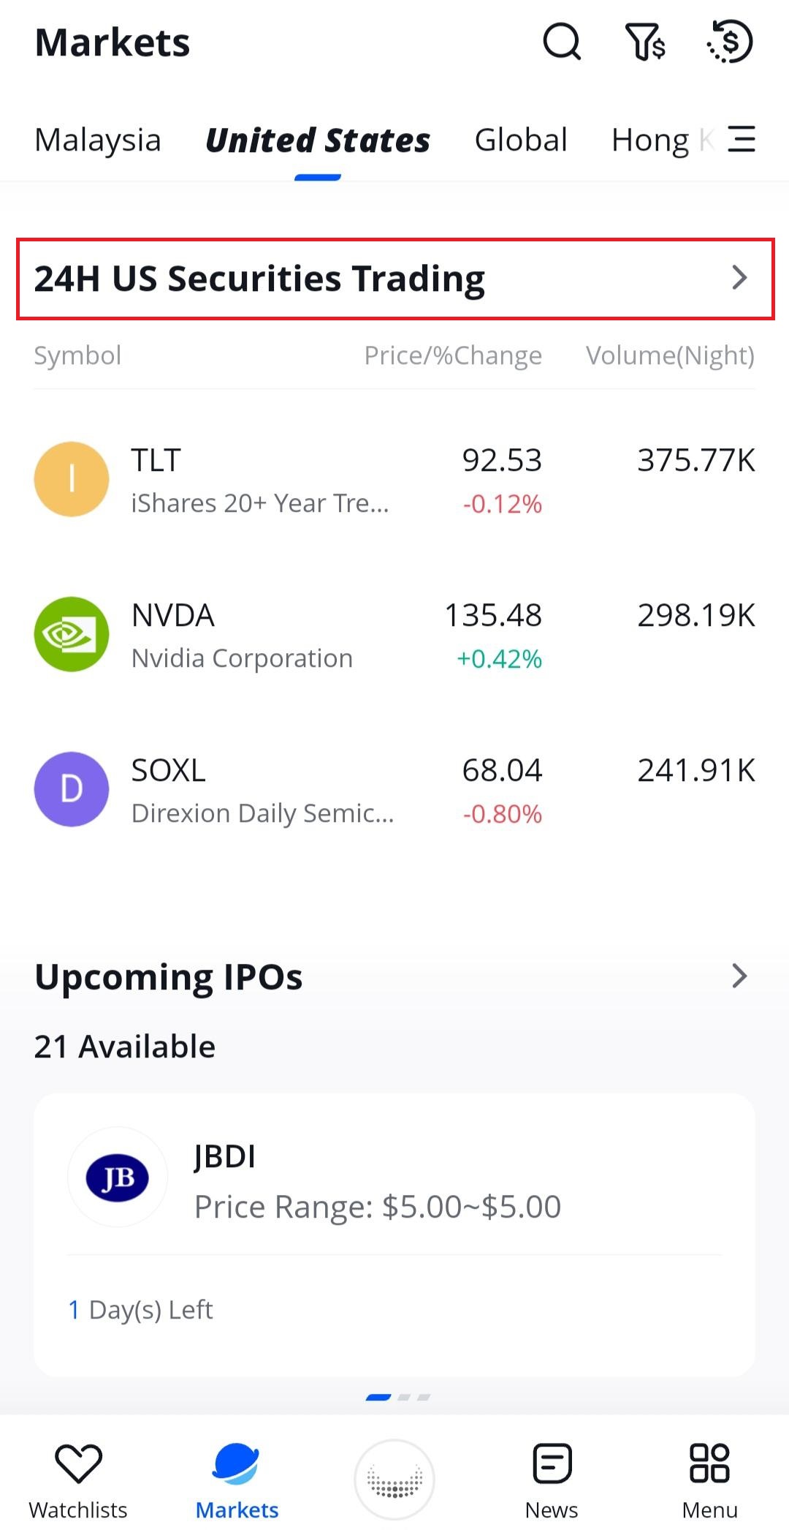789x1530 pixels.
Task: Tap the second IPO carousel page dot
Action: click(404, 1398)
